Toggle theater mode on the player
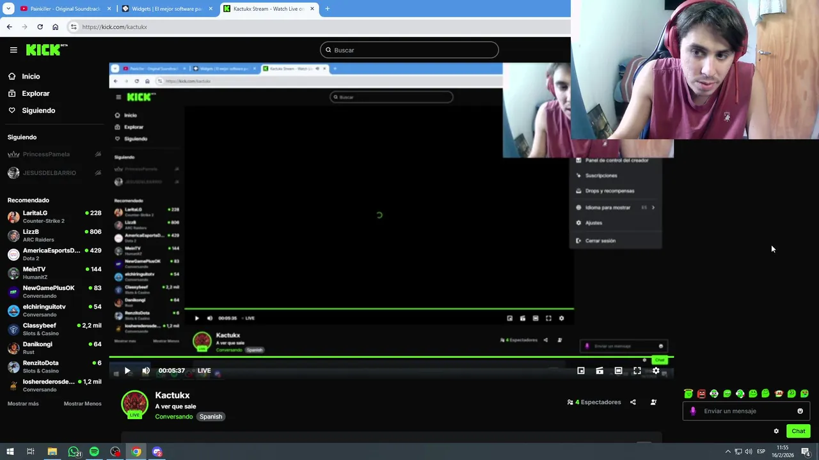Image resolution: width=819 pixels, height=460 pixels. click(618, 371)
